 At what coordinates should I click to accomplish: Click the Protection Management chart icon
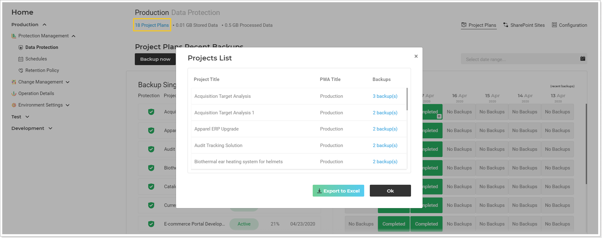pos(14,36)
